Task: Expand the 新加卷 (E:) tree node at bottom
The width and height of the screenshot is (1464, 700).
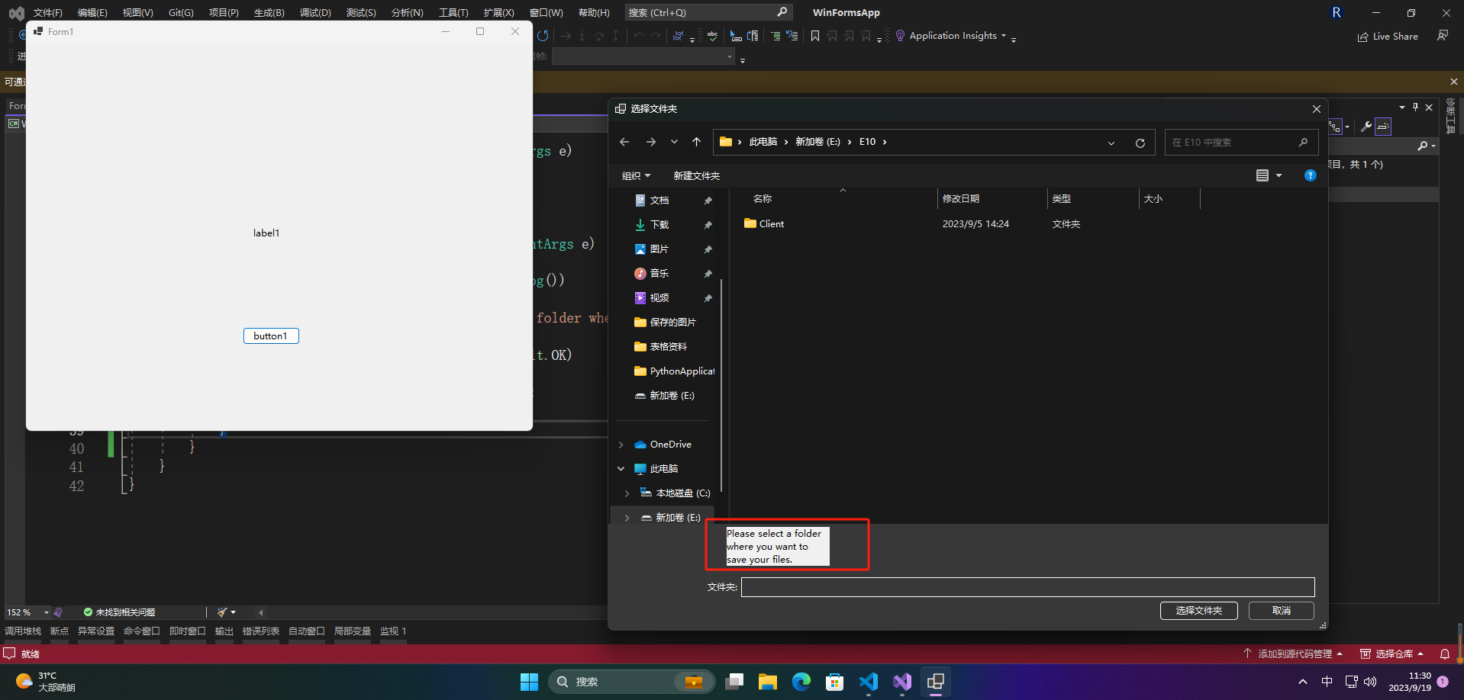Action: tap(627, 518)
